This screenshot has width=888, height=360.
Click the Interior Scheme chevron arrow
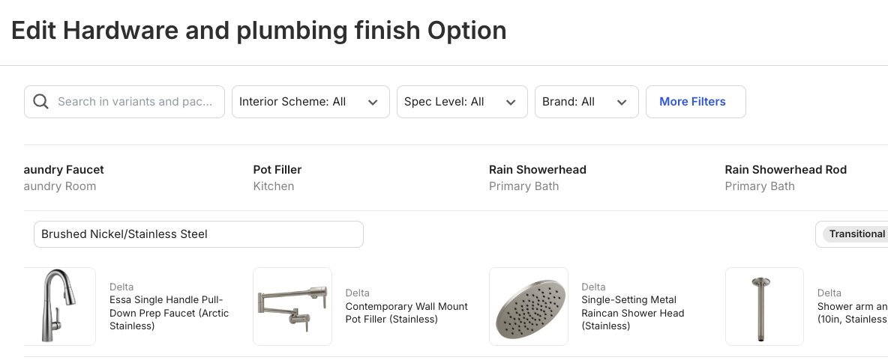(x=373, y=103)
